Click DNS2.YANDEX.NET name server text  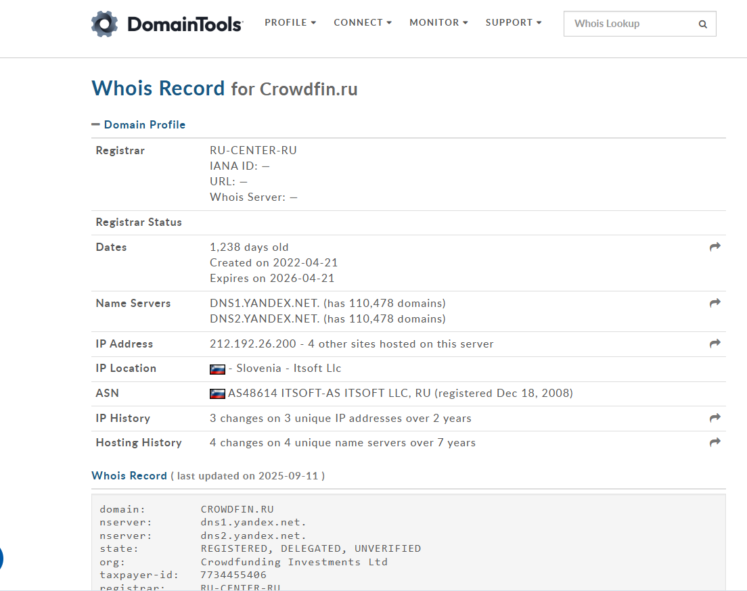(x=265, y=319)
